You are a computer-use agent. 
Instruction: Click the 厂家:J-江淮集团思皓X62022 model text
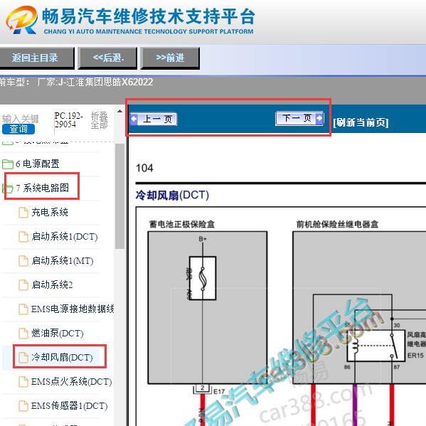pyautogui.click(x=95, y=82)
